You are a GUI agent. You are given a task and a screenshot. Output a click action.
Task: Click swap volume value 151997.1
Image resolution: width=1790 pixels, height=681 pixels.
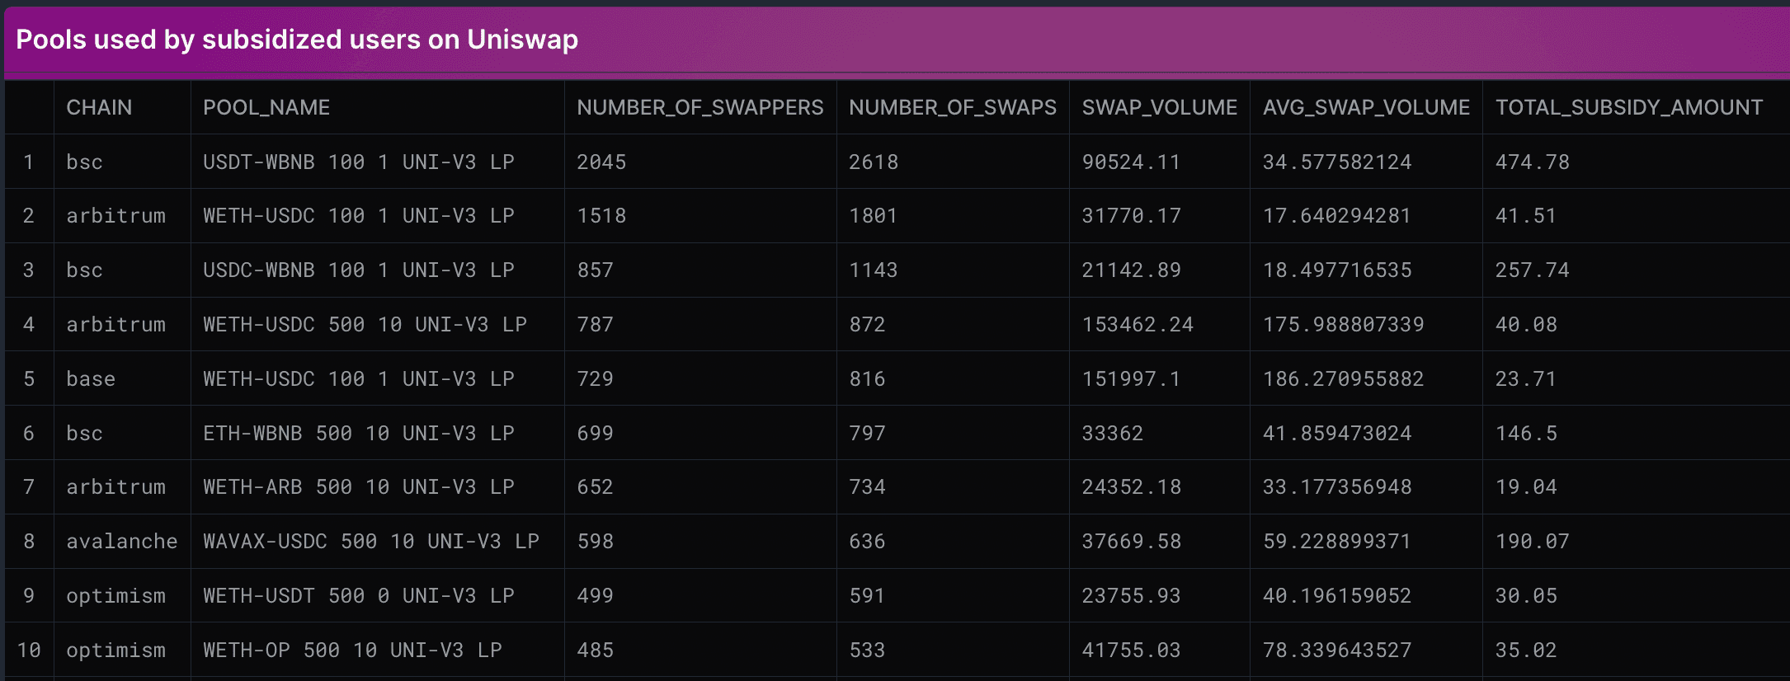pyautogui.click(x=1131, y=378)
